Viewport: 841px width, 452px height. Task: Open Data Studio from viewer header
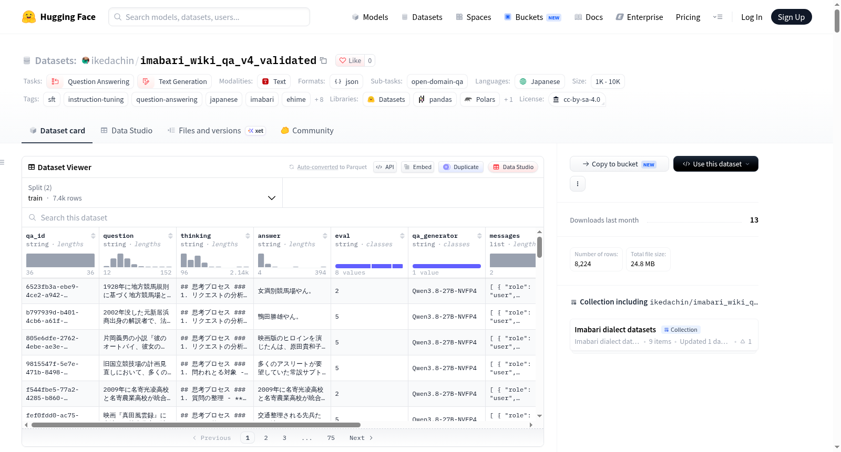pos(513,167)
